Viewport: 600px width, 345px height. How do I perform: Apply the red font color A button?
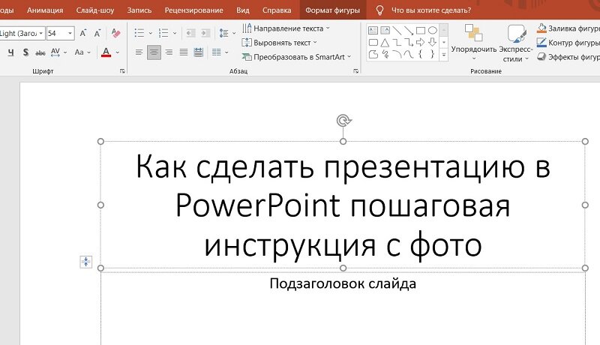coord(106,52)
